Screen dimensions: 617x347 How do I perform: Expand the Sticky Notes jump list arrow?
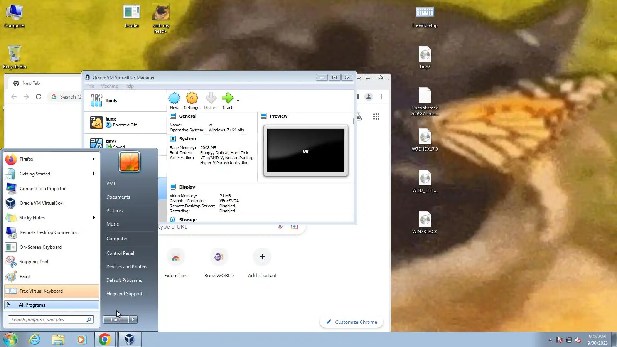pos(94,218)
